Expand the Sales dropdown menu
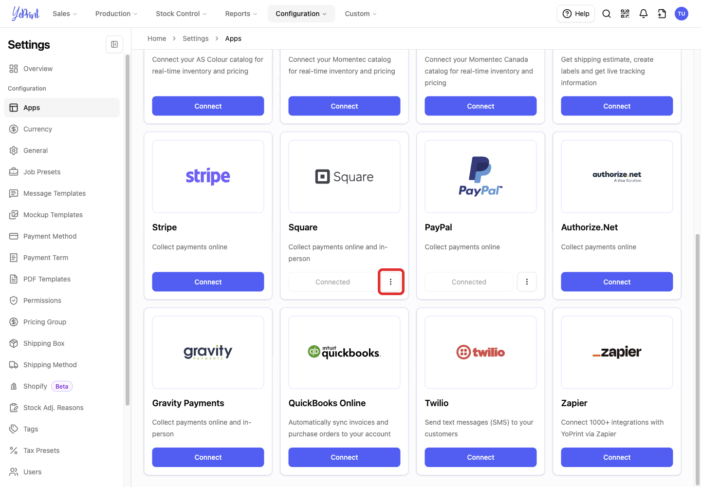This screenshot has height=487, width=701. pyautogui.click(x=65, y=14)
